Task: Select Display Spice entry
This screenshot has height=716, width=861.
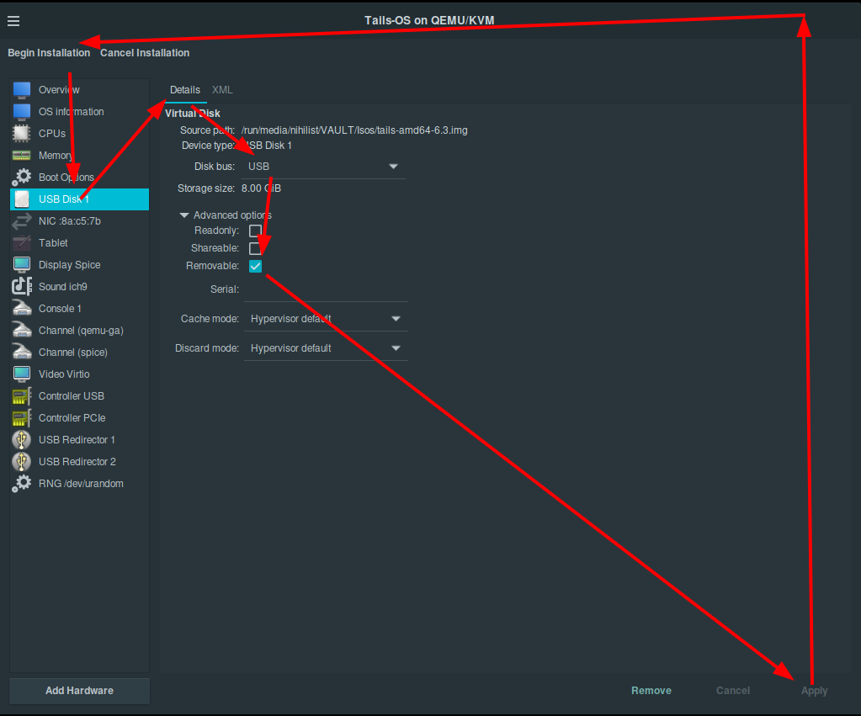Action: pyautogui.click(x=80, y=265)
